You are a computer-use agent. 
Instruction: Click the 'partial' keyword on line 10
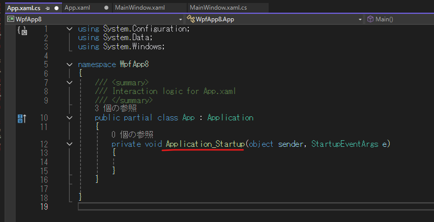[138, 118]
